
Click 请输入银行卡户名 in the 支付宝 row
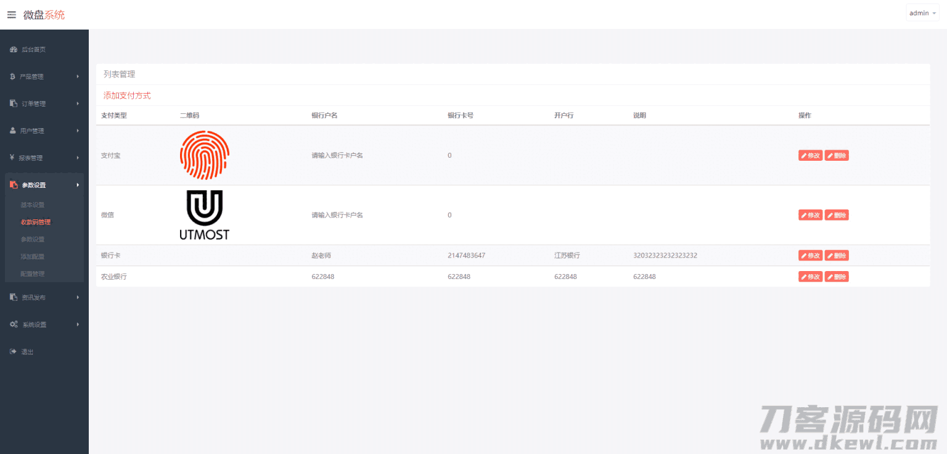pyautogui.click(x=337, y=155)
